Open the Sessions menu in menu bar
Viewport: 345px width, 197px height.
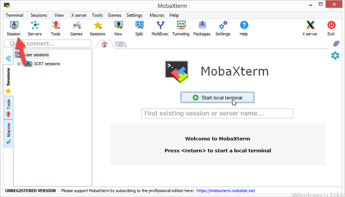pos(39,15)
